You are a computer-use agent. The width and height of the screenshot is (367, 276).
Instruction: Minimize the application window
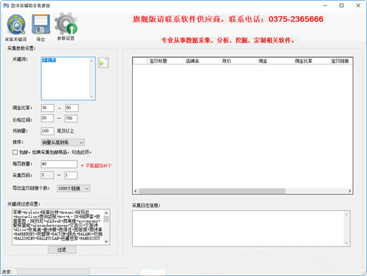325,5
